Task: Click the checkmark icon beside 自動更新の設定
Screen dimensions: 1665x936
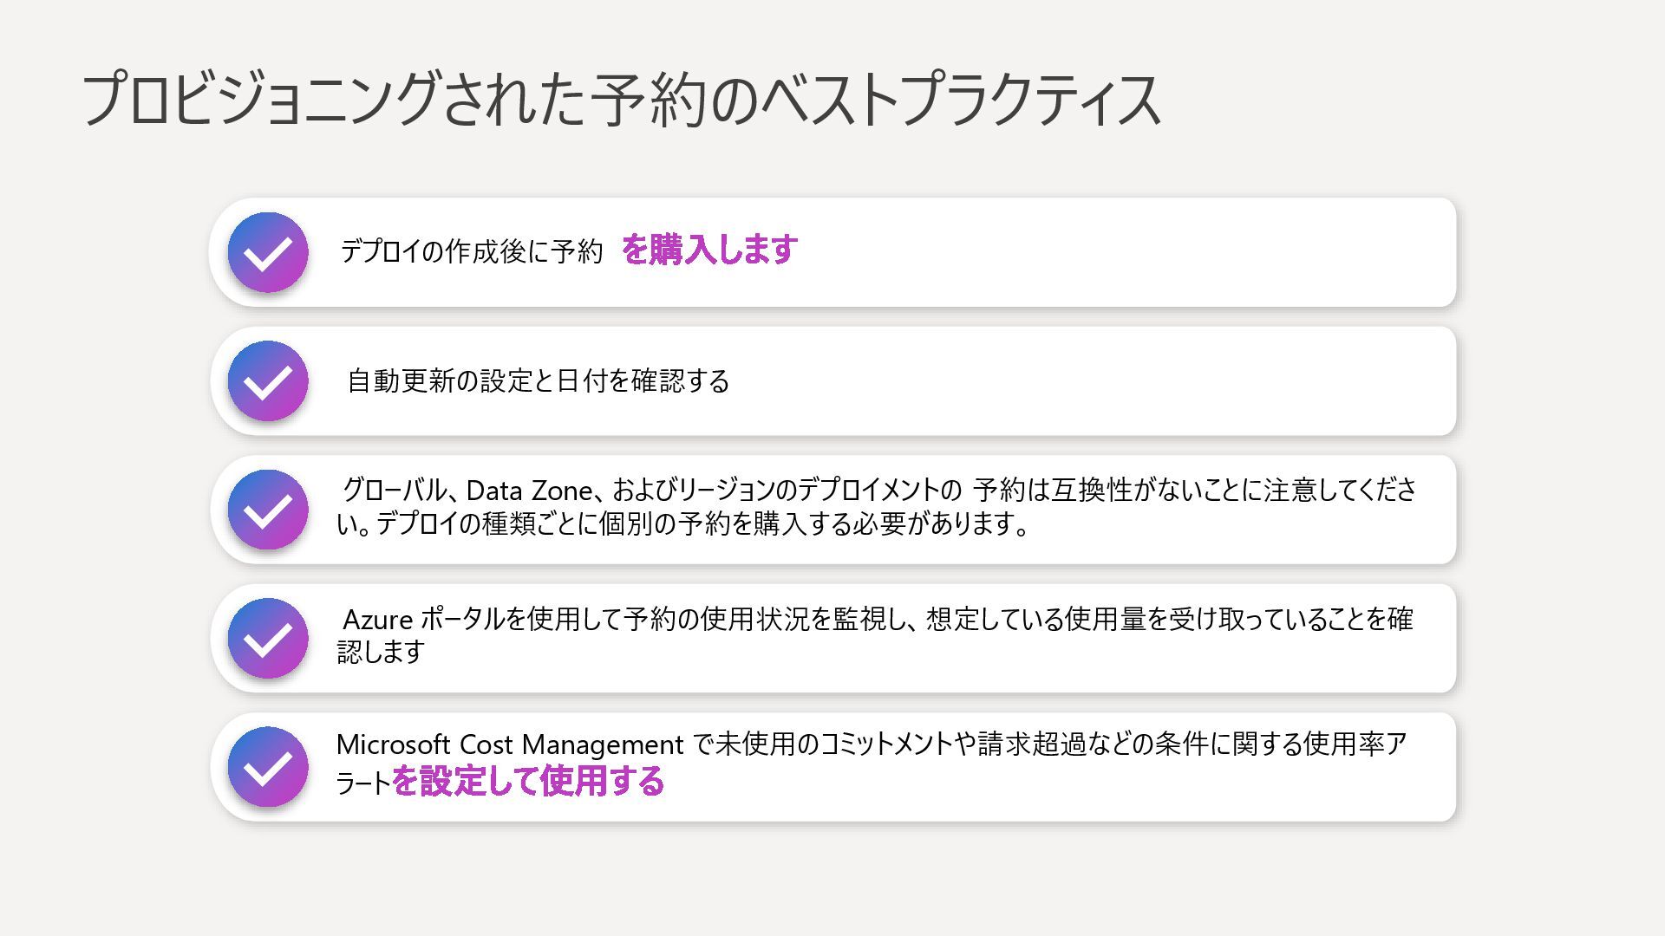Action: tap(267, 381)
